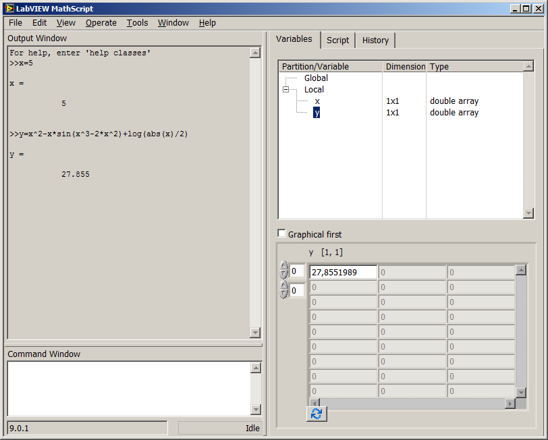Image resolution: width=548 pixels, height=440 pixels.
Task: Select the Local partition label
Action: 314,90
